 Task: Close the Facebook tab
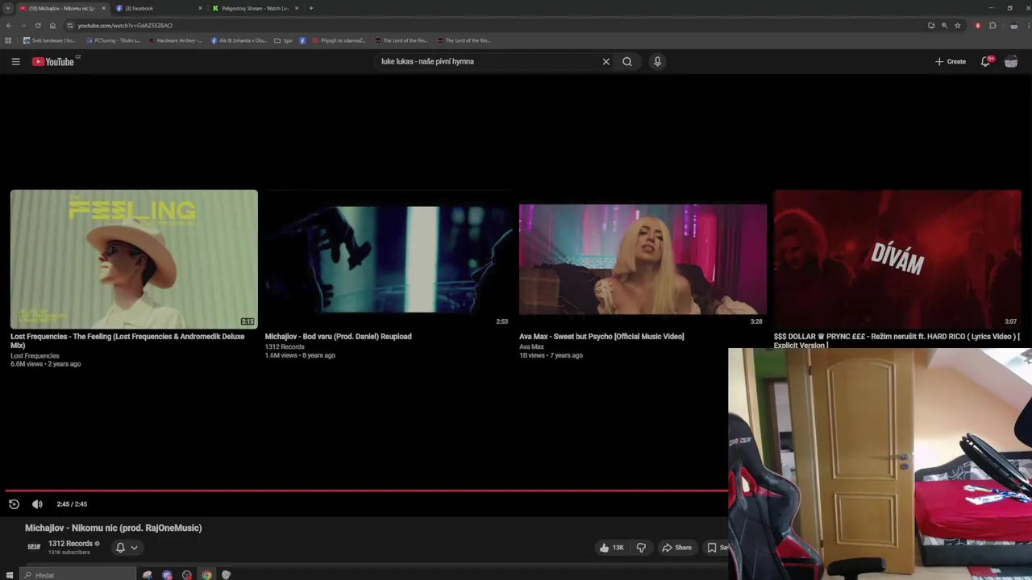point(200,8)
